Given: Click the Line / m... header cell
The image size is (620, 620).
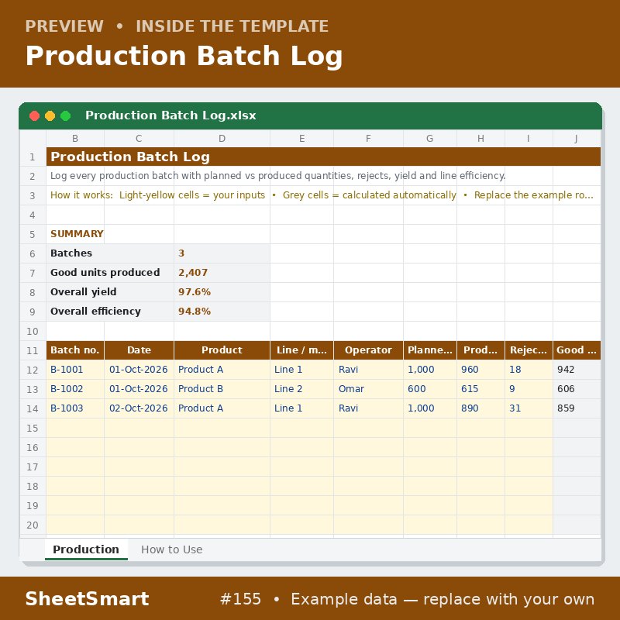Looking at the screenshot, I should click(x=301, y=350).
